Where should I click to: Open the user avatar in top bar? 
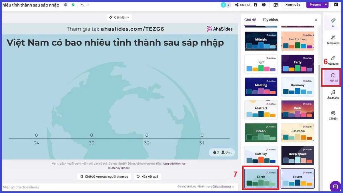(x=223, y=5)
